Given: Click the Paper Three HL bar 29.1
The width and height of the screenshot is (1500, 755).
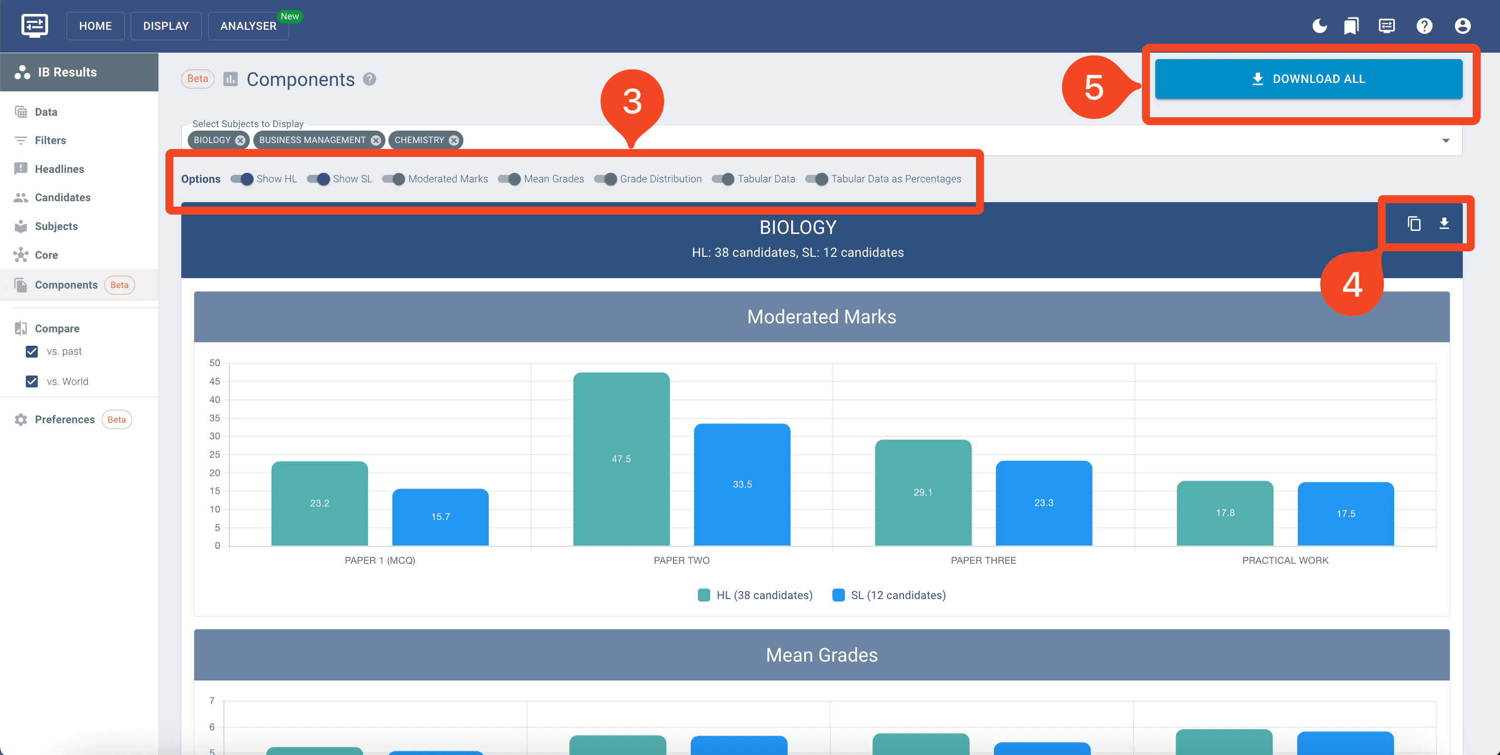Looking at the screenshot, I should click(923, 492).
